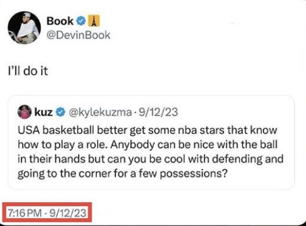306x226 pixels.
Task: Click the blue verified badge beside Book
Action: (81, 21)
